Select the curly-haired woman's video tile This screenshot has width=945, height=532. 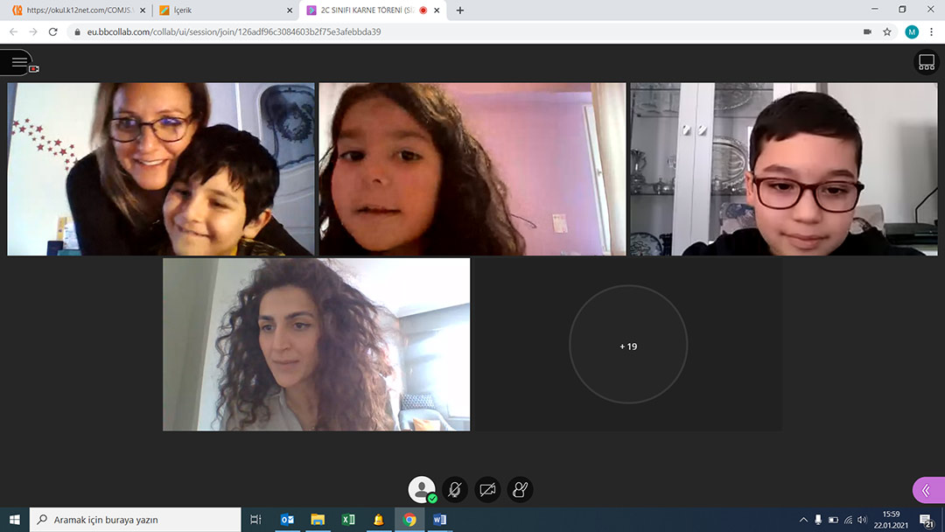[x=316, y=344]
